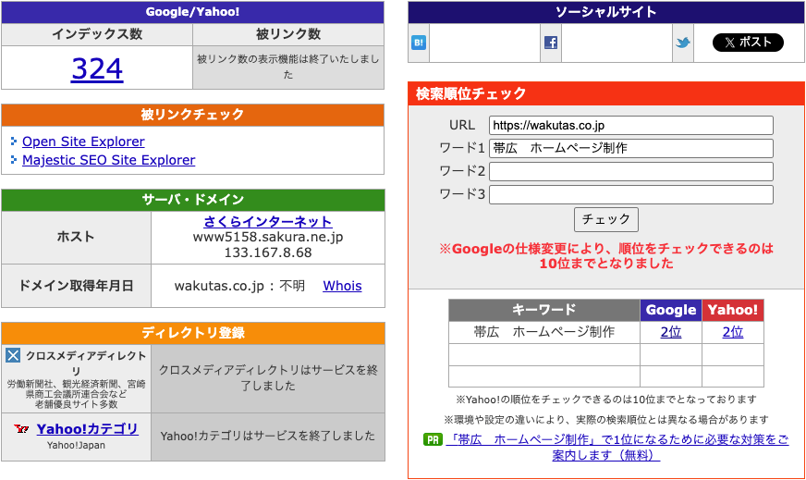Click the ワード3 input field
The image size is (806, 480).
coord(630,194)
